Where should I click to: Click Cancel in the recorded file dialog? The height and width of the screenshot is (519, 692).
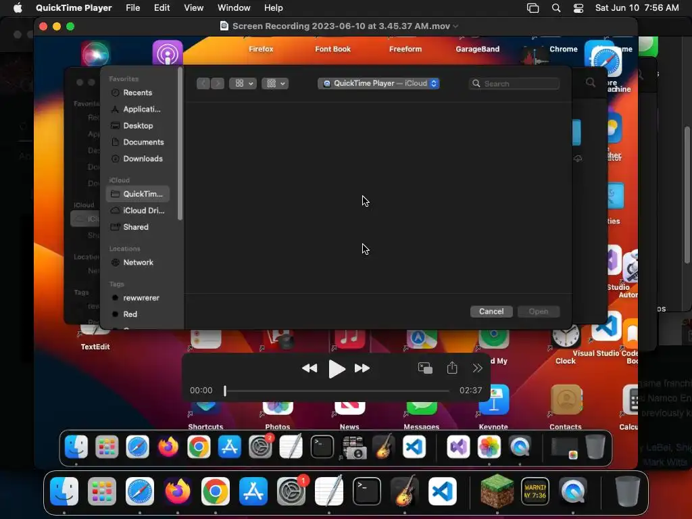pos(491,311)
